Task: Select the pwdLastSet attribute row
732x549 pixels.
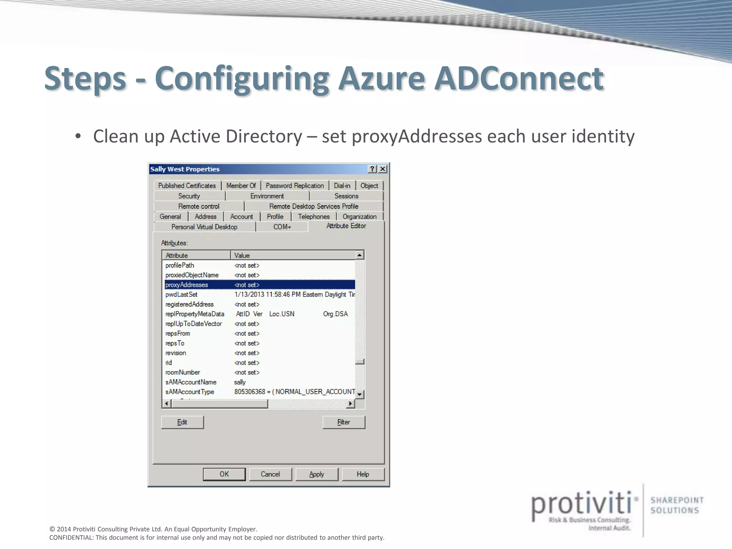Action: click(259, 295)
